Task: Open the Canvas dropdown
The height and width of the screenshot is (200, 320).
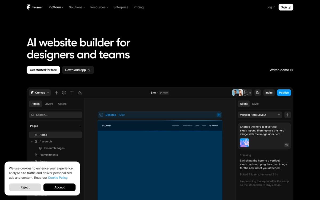Action: [x=40, y=93]
